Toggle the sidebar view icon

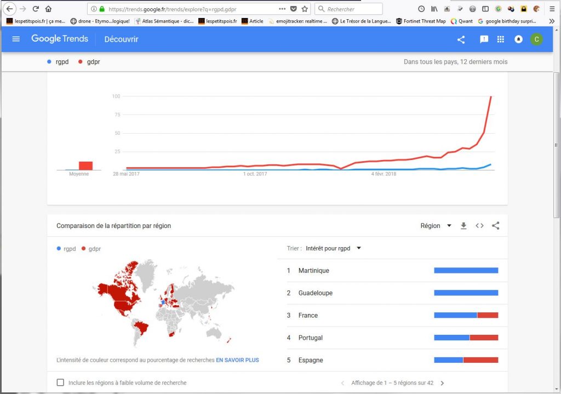click(485, 9)
